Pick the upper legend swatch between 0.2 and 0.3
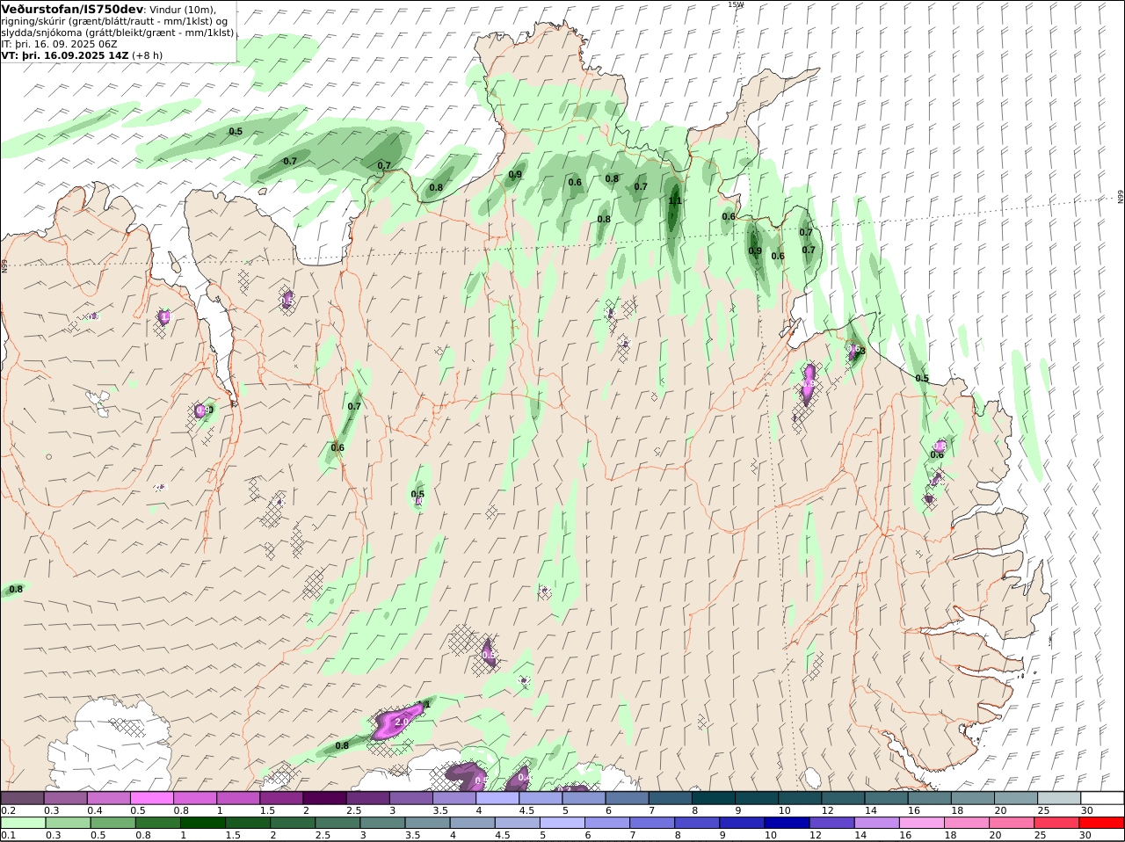Screen dimensions: 1125x842 22,797
